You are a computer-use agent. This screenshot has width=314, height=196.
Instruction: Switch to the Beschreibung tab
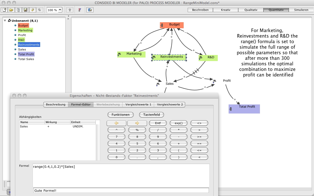click(56, 104)
